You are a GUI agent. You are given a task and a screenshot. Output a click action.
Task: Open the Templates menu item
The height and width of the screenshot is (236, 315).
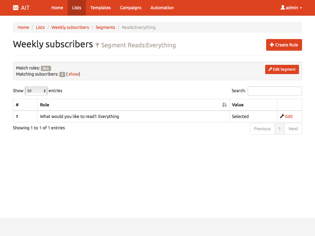[100, 8]
